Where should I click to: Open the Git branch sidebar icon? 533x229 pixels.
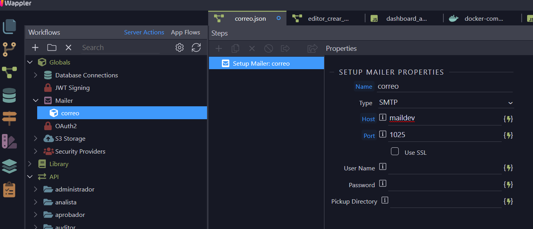[x=9, y=49]
